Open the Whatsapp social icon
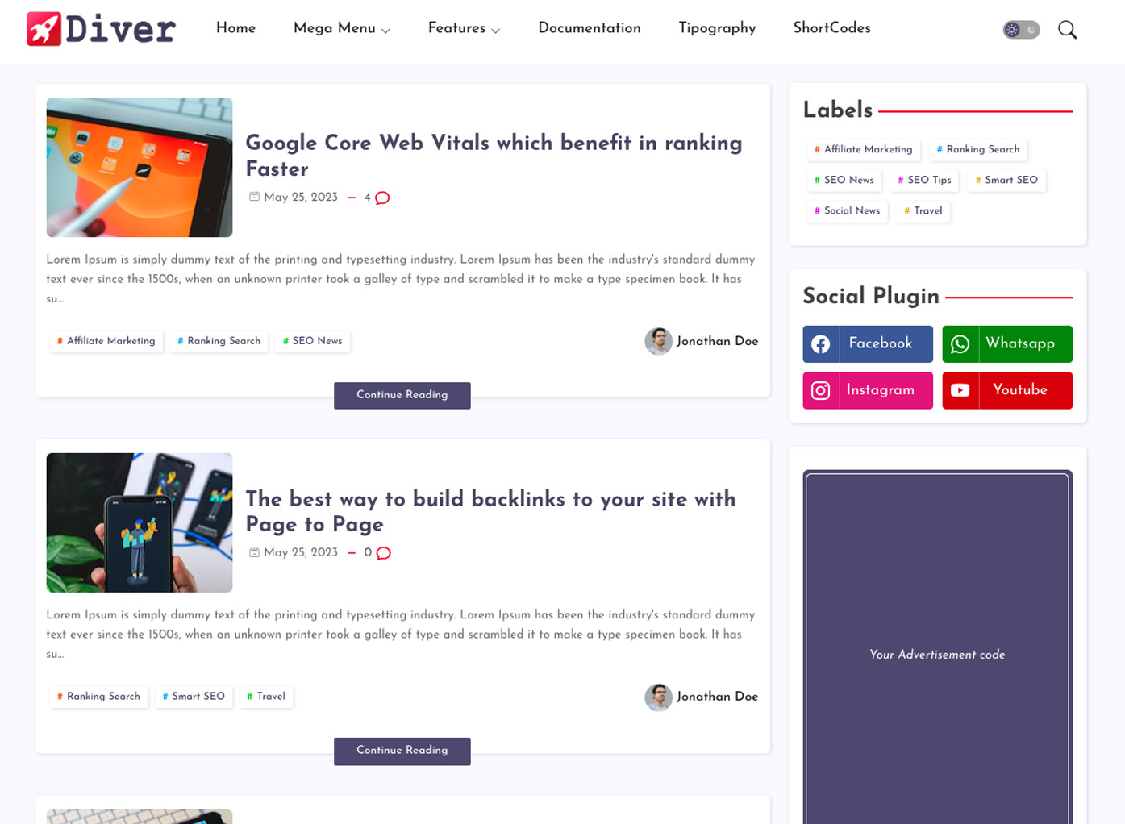 960,344
